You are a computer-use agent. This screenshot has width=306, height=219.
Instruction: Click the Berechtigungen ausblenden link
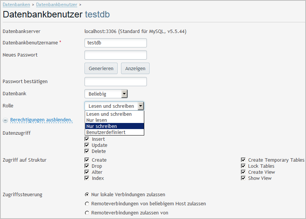tap(41, 120)
